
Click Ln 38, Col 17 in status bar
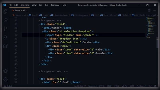(80, 86)
